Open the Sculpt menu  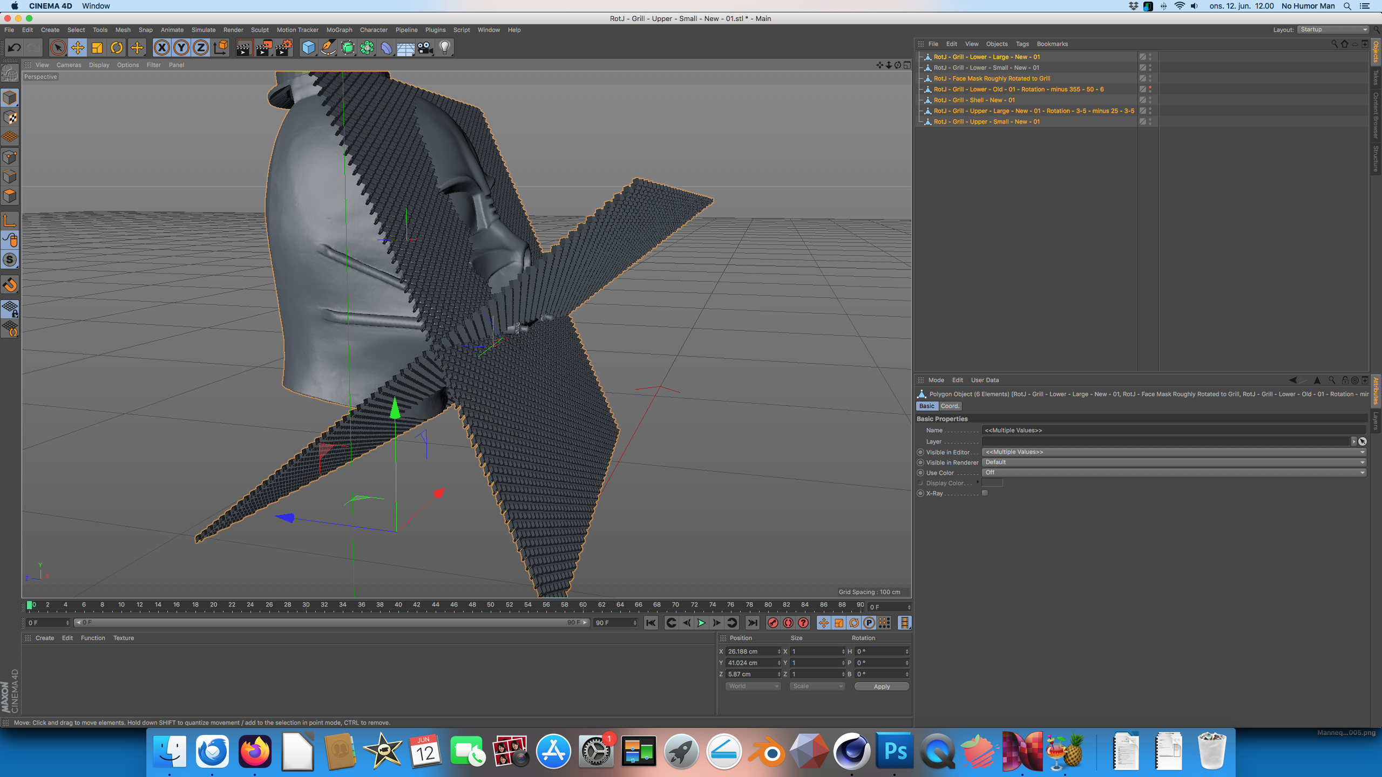260,30
